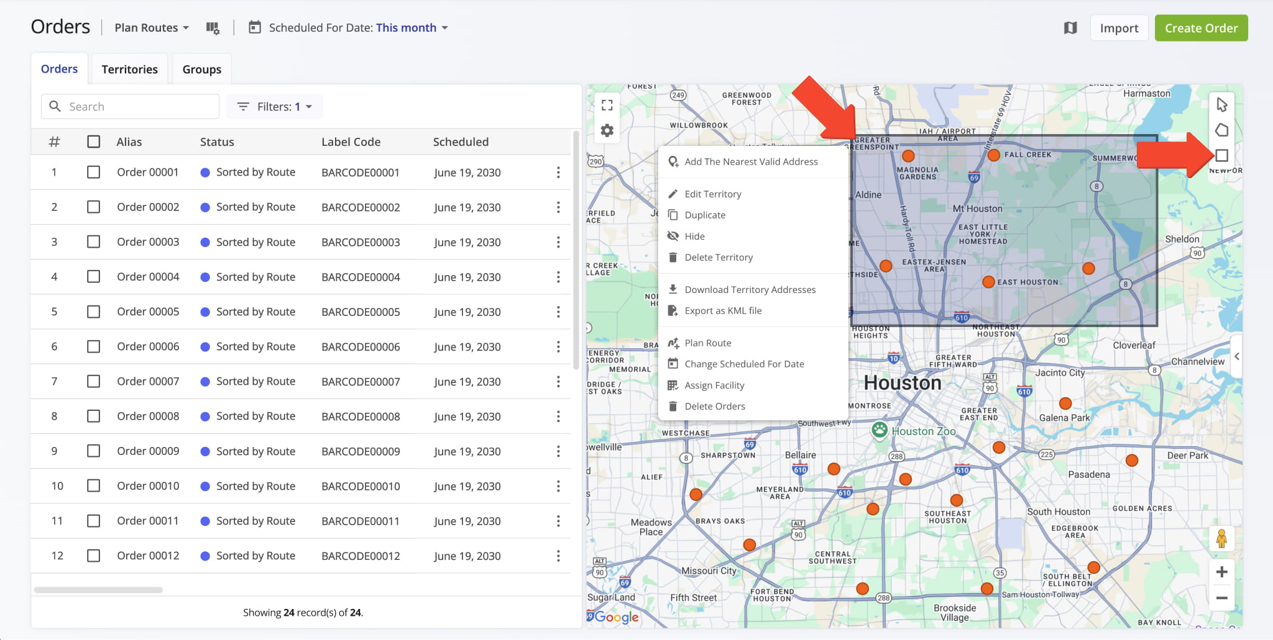Viewport: 1273px width, 640px height.
Task: Click order marker at Galena Park
Action: click(1065, 403)
